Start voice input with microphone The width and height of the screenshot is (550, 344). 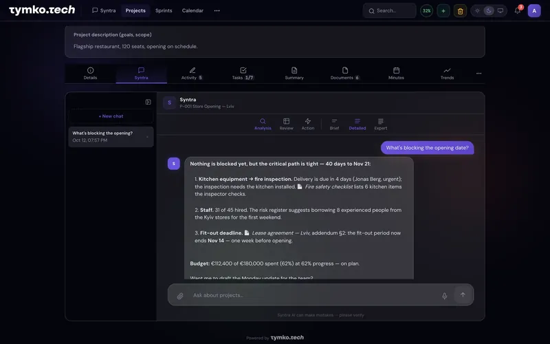coord(444,296)
